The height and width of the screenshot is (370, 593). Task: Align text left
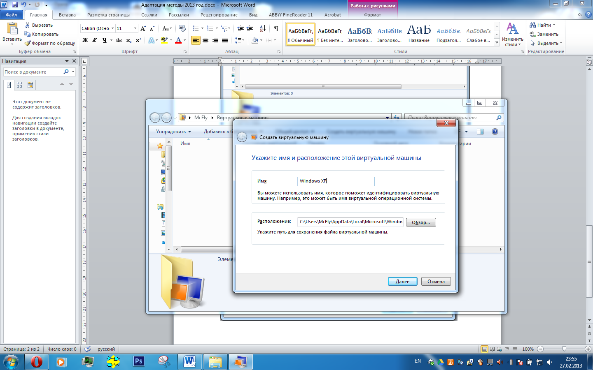pyautogui.click(x=196, y=40)
